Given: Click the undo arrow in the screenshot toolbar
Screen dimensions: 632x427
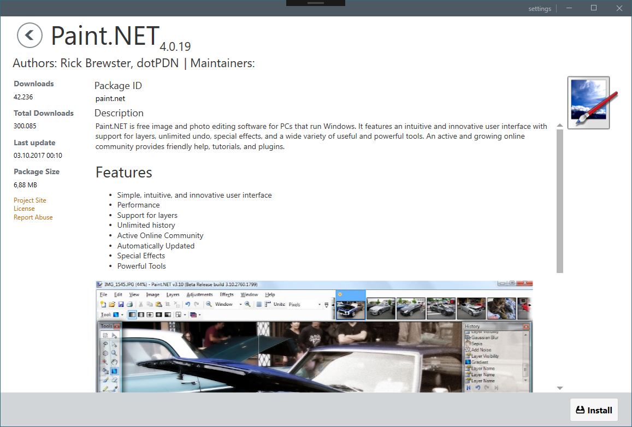Looking at the screenshot, I should 188,305.
